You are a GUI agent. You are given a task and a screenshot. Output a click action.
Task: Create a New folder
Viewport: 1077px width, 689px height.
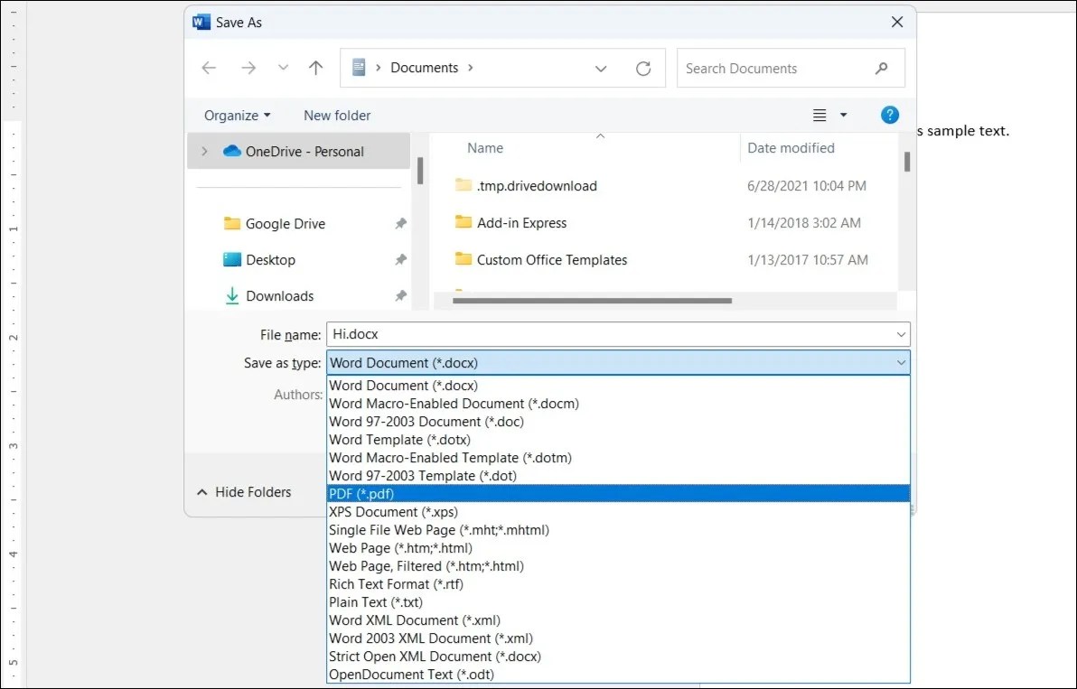336,115
